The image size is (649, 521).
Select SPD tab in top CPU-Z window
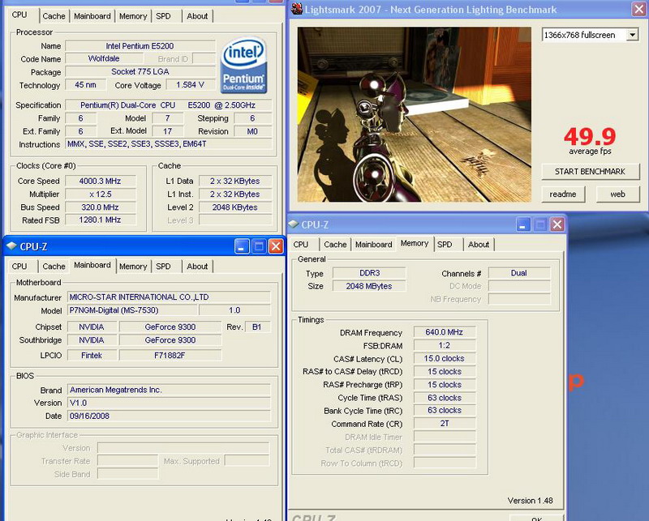(x=163, y=16)
